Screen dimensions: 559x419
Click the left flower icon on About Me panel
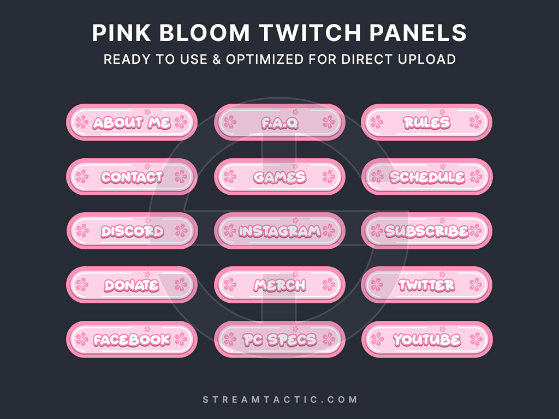click(82, 122)
